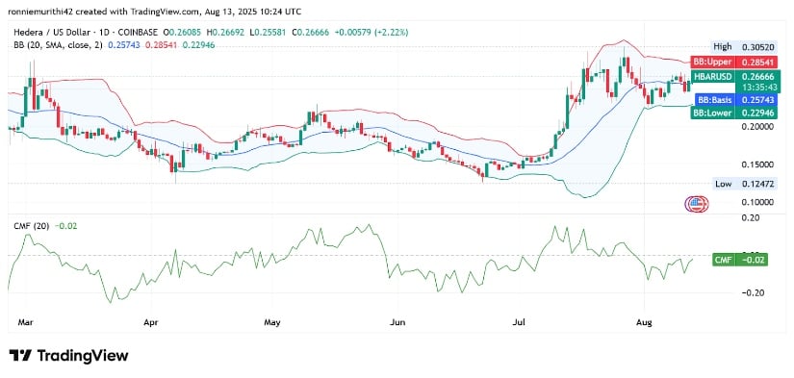The height and width of the screenshot is (378, 794).
Task: Click the green CMF value label
Action: click(x=740, y=260)
